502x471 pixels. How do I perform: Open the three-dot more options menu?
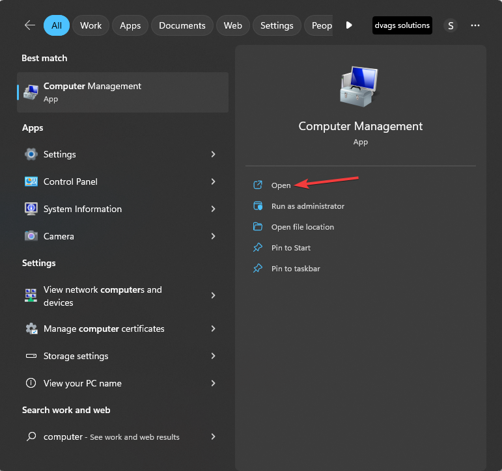pyautogui.click(x=475, y=25)
